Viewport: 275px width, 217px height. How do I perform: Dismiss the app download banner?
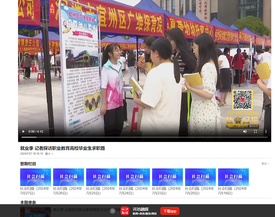113,211
